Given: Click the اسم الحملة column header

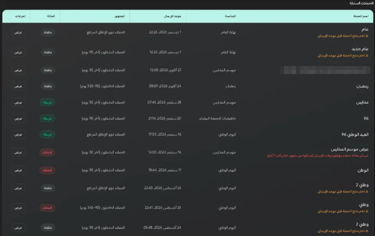Looking at the screenshot, I should tap(361, 16).
